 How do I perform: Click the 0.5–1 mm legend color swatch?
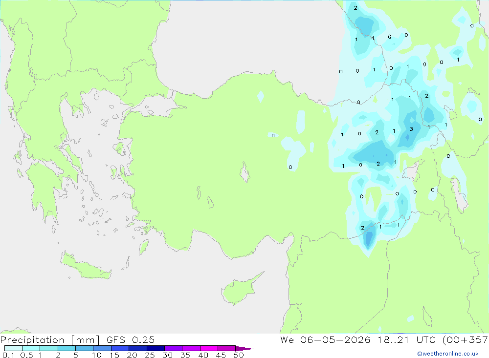coord(31,348)
